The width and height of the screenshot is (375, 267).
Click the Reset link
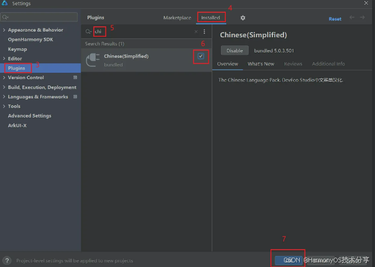(x=335, y=19)
